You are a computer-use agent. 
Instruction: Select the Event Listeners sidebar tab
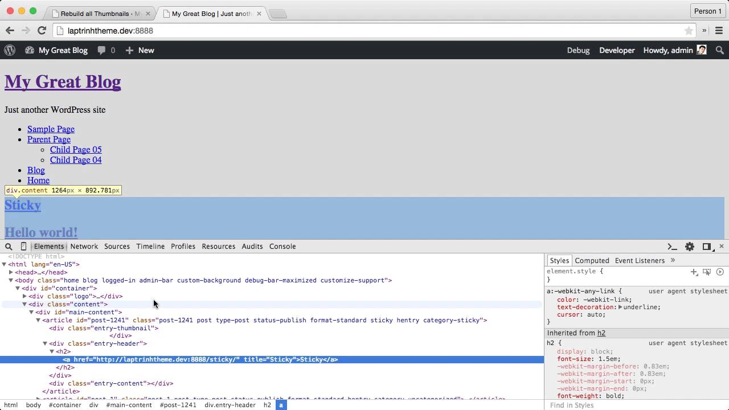(x=640, y=260)
